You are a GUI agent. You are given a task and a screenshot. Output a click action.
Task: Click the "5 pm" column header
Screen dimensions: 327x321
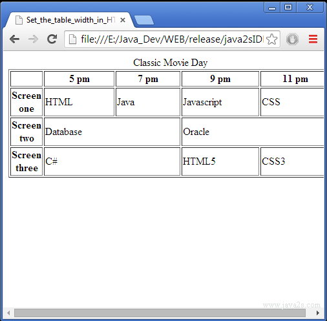pyautogui.click(x=79, y=79)
